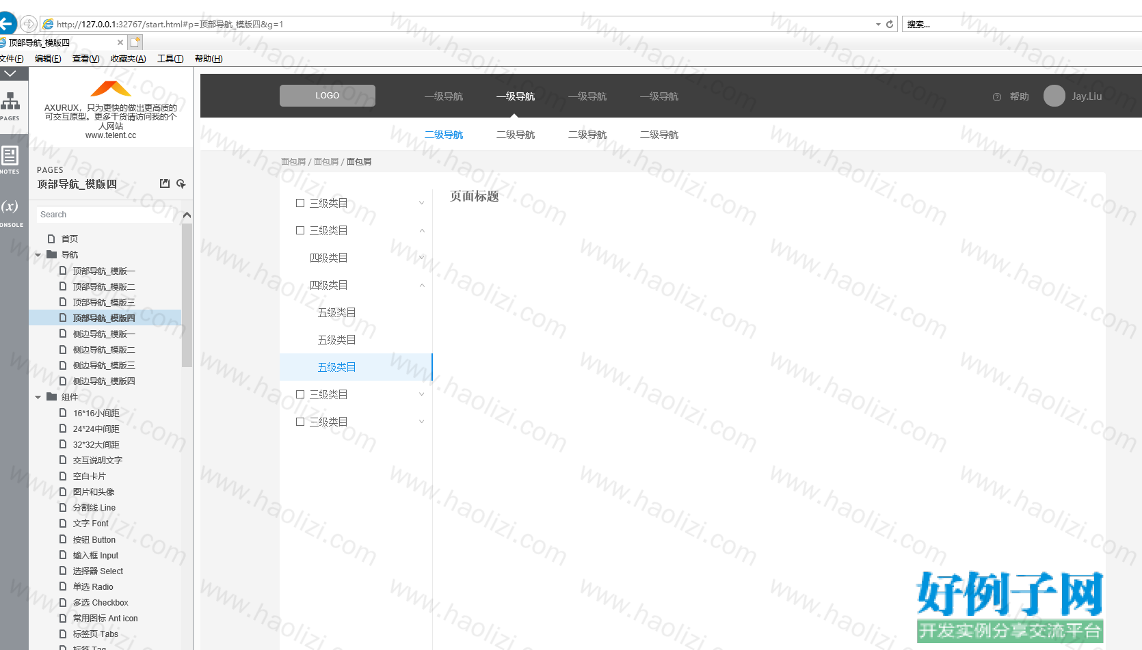
Task: Click the open-without-sidebar icon beside page title
Action: (165, 184)
